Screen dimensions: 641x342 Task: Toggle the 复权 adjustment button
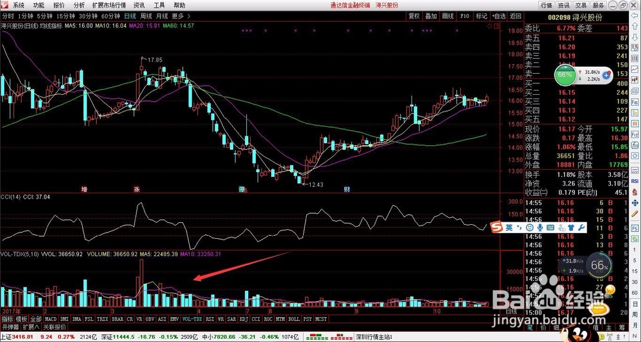coord(414,17)
